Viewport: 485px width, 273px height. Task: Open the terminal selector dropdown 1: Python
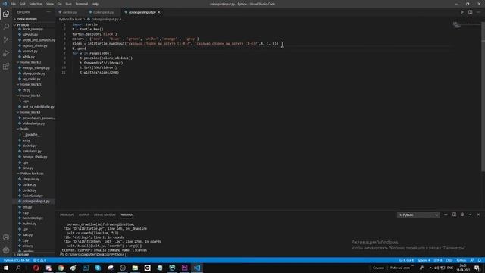click(418, 215)
